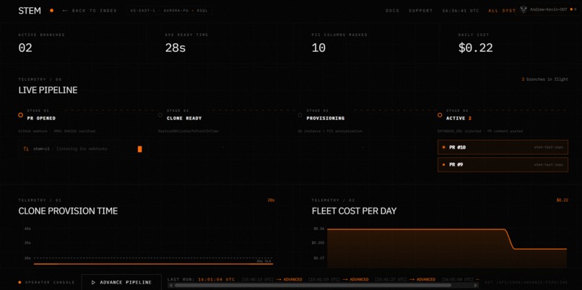Click the 15:41:27 UTC ADVANCED log entry

[405, 279]
